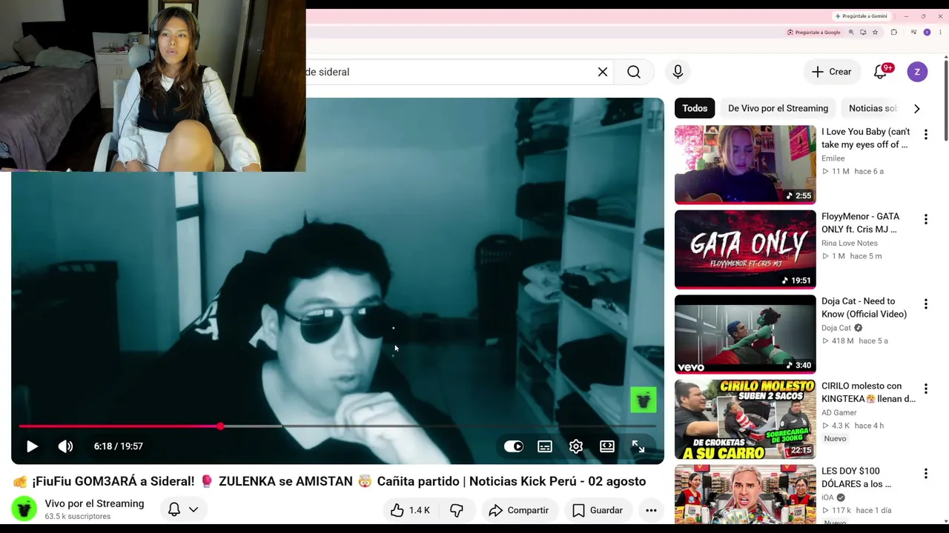The height and width of the screenshot is (533, 949).
Task: Open Doja Cat Need to Know thumbnail
Action: click(x=745, y=334)
